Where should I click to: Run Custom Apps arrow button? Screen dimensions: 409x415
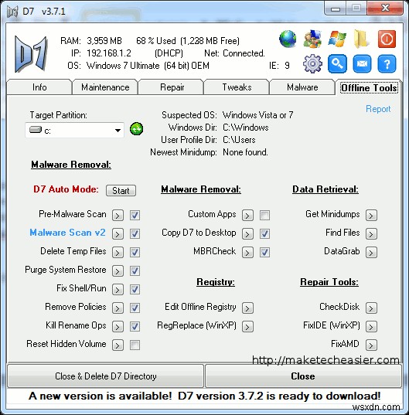(247, 215)
